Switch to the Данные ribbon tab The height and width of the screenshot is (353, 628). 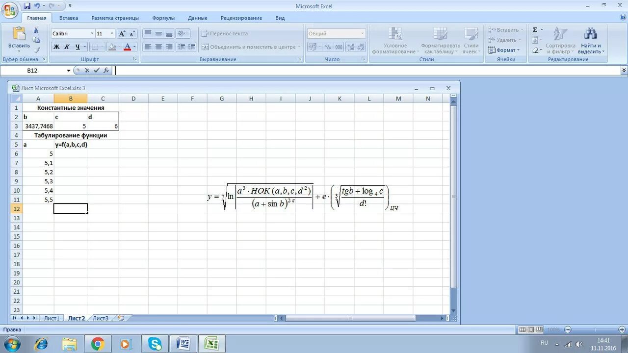[x=197, y=18]
